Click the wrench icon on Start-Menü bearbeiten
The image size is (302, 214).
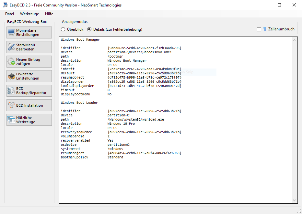(11, 47)
